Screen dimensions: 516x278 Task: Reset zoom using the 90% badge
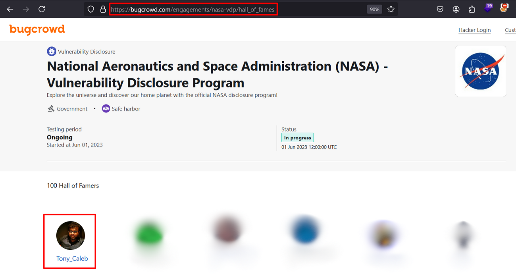pyautogui.click(x=374, y=9)
